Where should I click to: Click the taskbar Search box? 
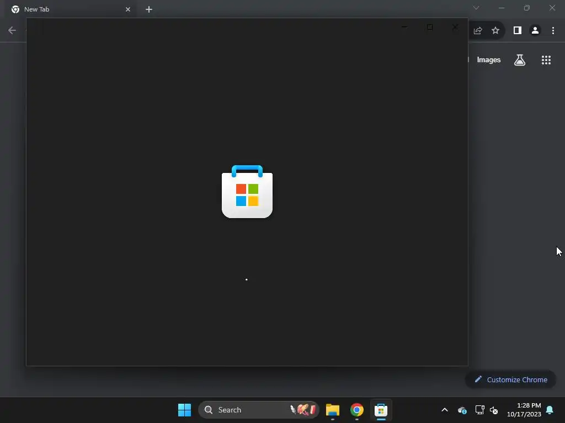point(259,410)
